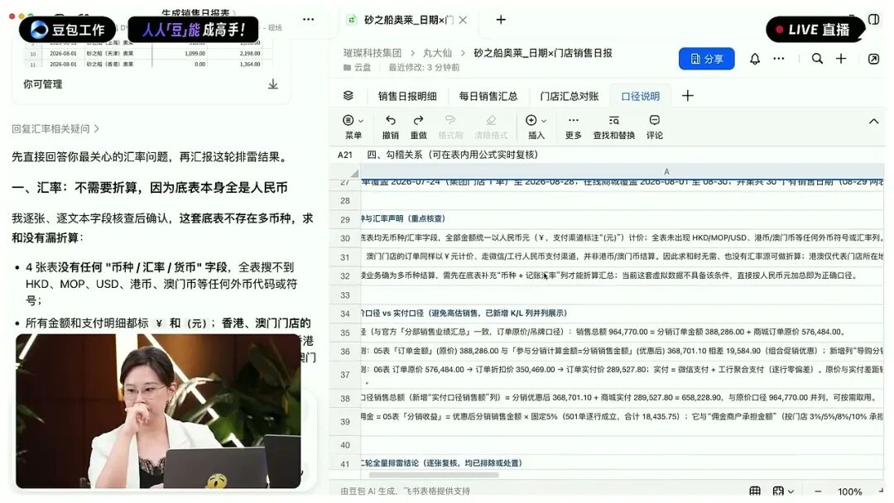Click the notification bell icon

tap(754, 59)
